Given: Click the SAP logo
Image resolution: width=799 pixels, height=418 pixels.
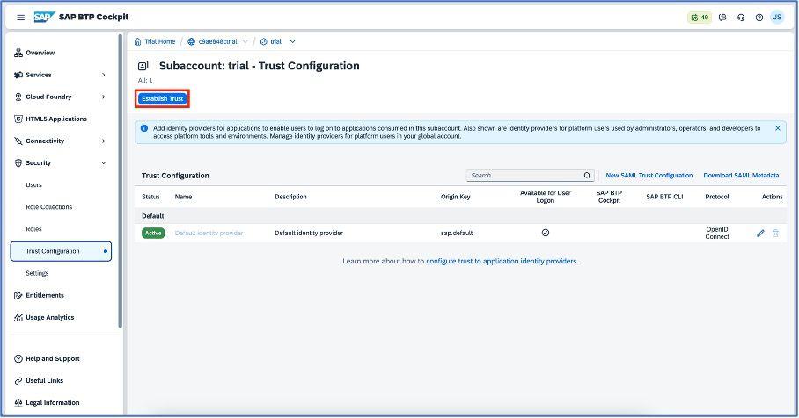Looking at the screenshot, I should (44, 18).
